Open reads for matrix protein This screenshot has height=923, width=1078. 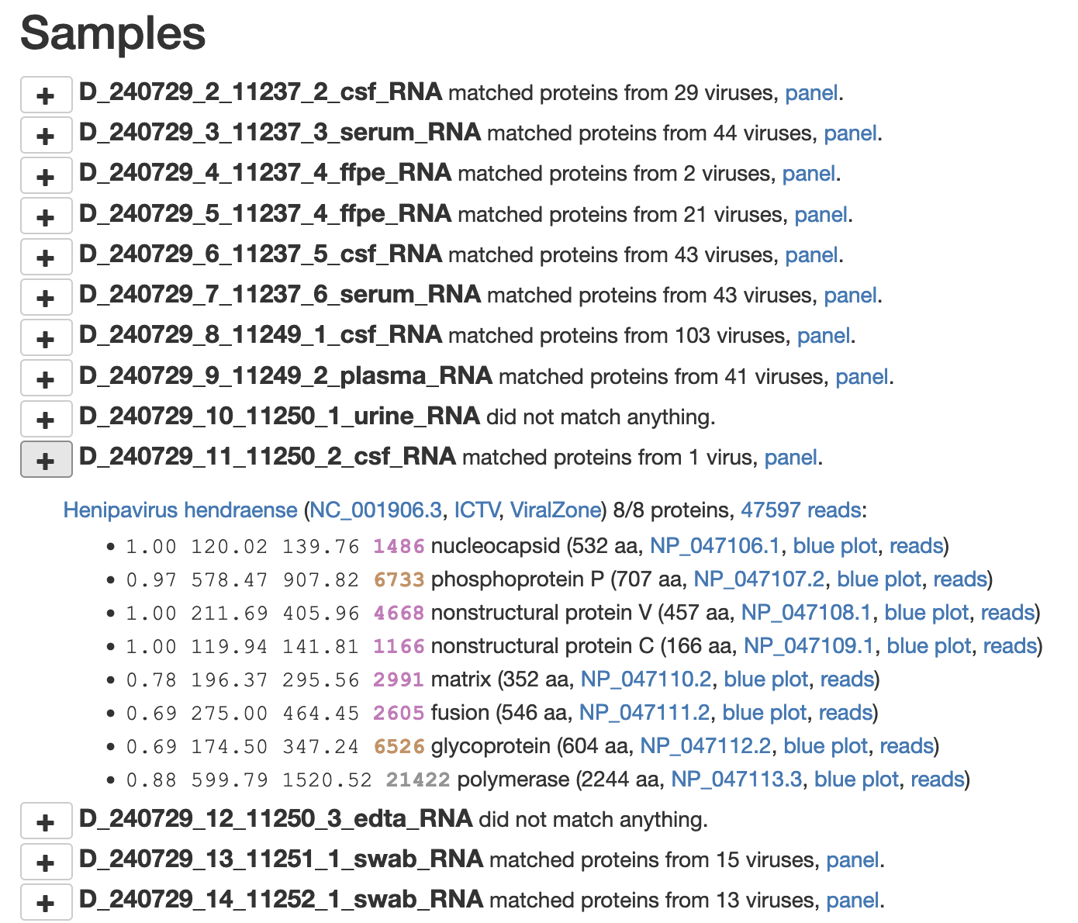(847, 679)
